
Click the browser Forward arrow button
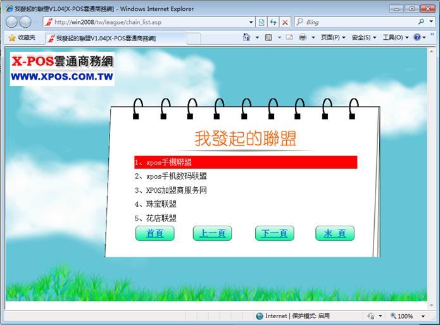(x=25, y=21)
